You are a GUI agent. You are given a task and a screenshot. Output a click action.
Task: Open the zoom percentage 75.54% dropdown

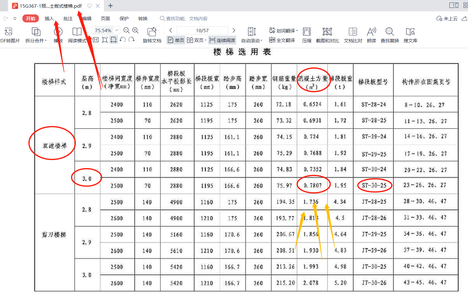click(x=117, y=30)
